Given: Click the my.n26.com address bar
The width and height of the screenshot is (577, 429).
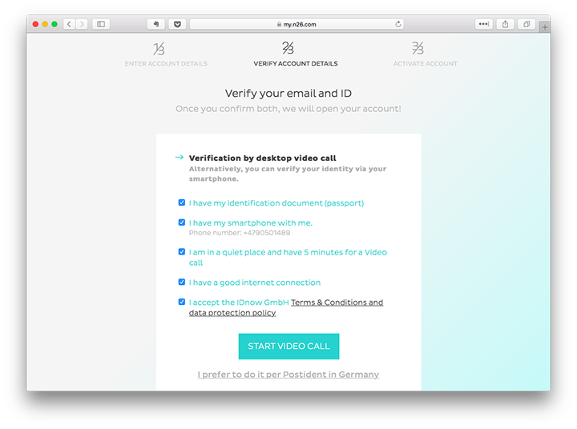Looking at the screenshot, I should point(297,24).
